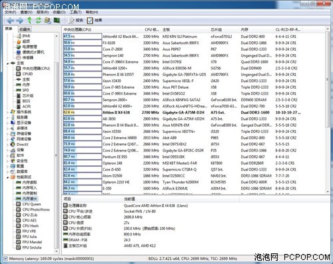Screen dimensions: 333x264
Task: Expand the DirectX node
Action: (8, 145)
